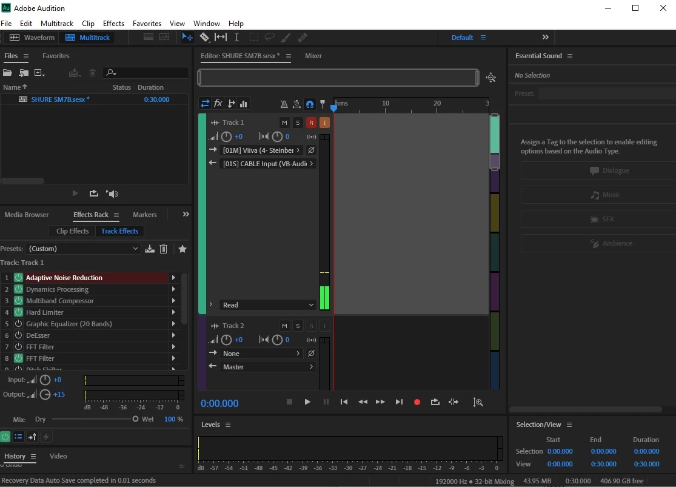
Task: Open the Effects menu
Action: point(113,23)
